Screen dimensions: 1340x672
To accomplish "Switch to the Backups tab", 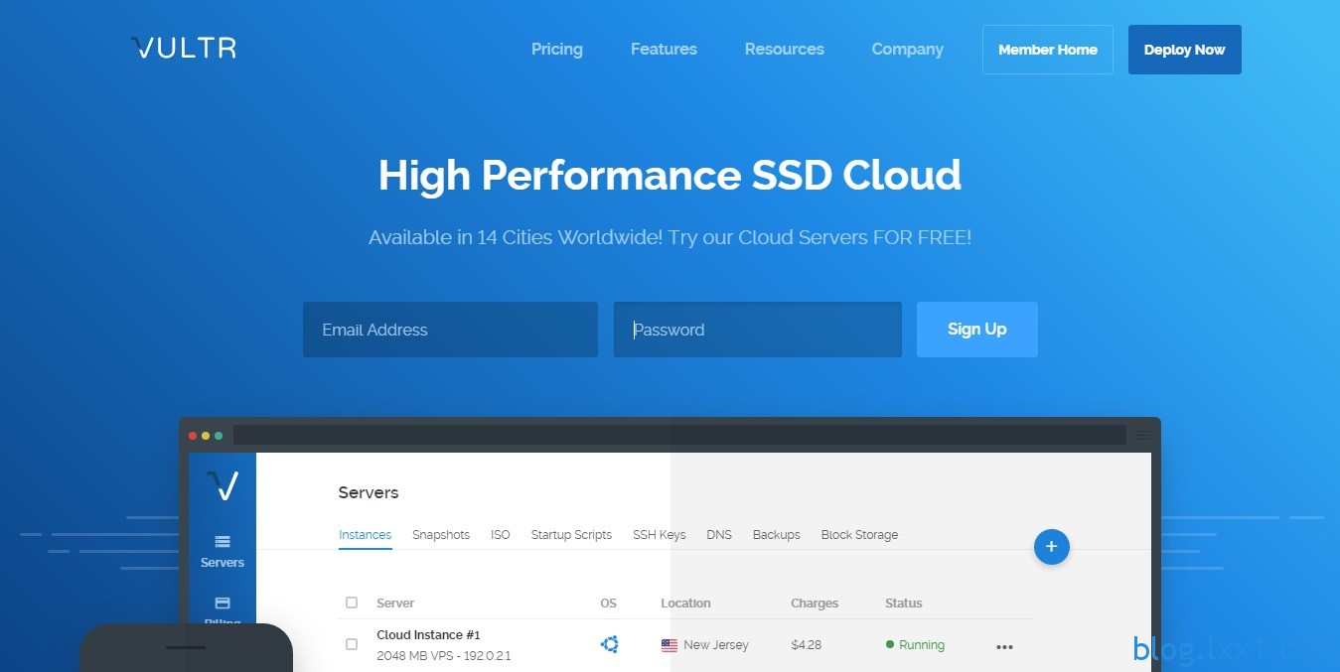I will tap(777, 534).
